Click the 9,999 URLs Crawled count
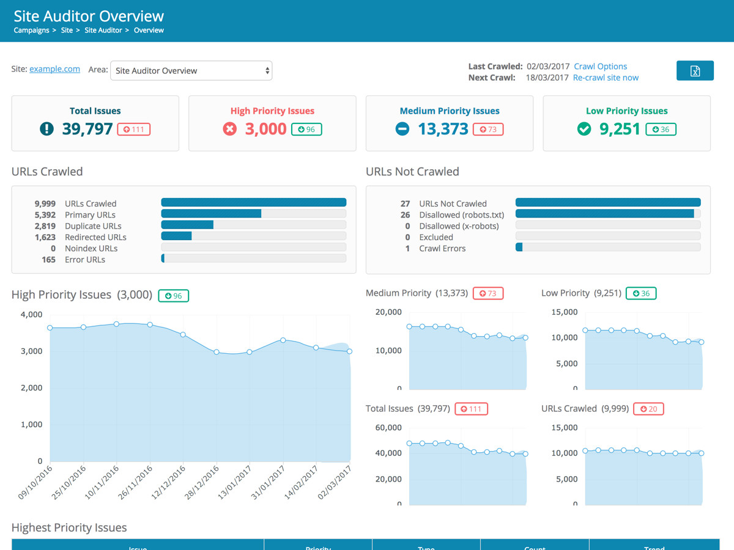The height and width of the screenshot is (550, 734). (45, 204)
